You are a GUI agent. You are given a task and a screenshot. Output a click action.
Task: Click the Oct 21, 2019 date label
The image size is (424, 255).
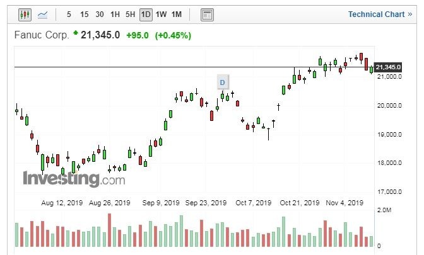[x=300, y=203]
